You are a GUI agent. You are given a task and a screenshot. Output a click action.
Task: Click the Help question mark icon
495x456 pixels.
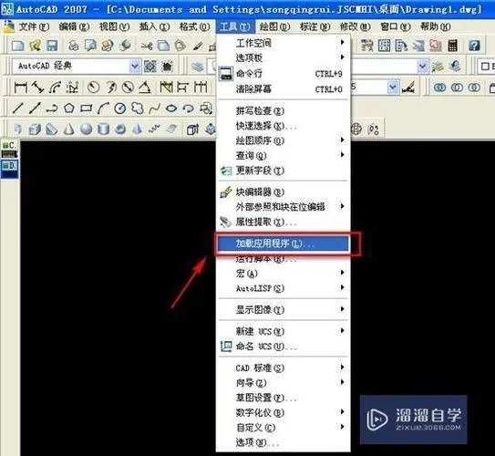[474, 46]
